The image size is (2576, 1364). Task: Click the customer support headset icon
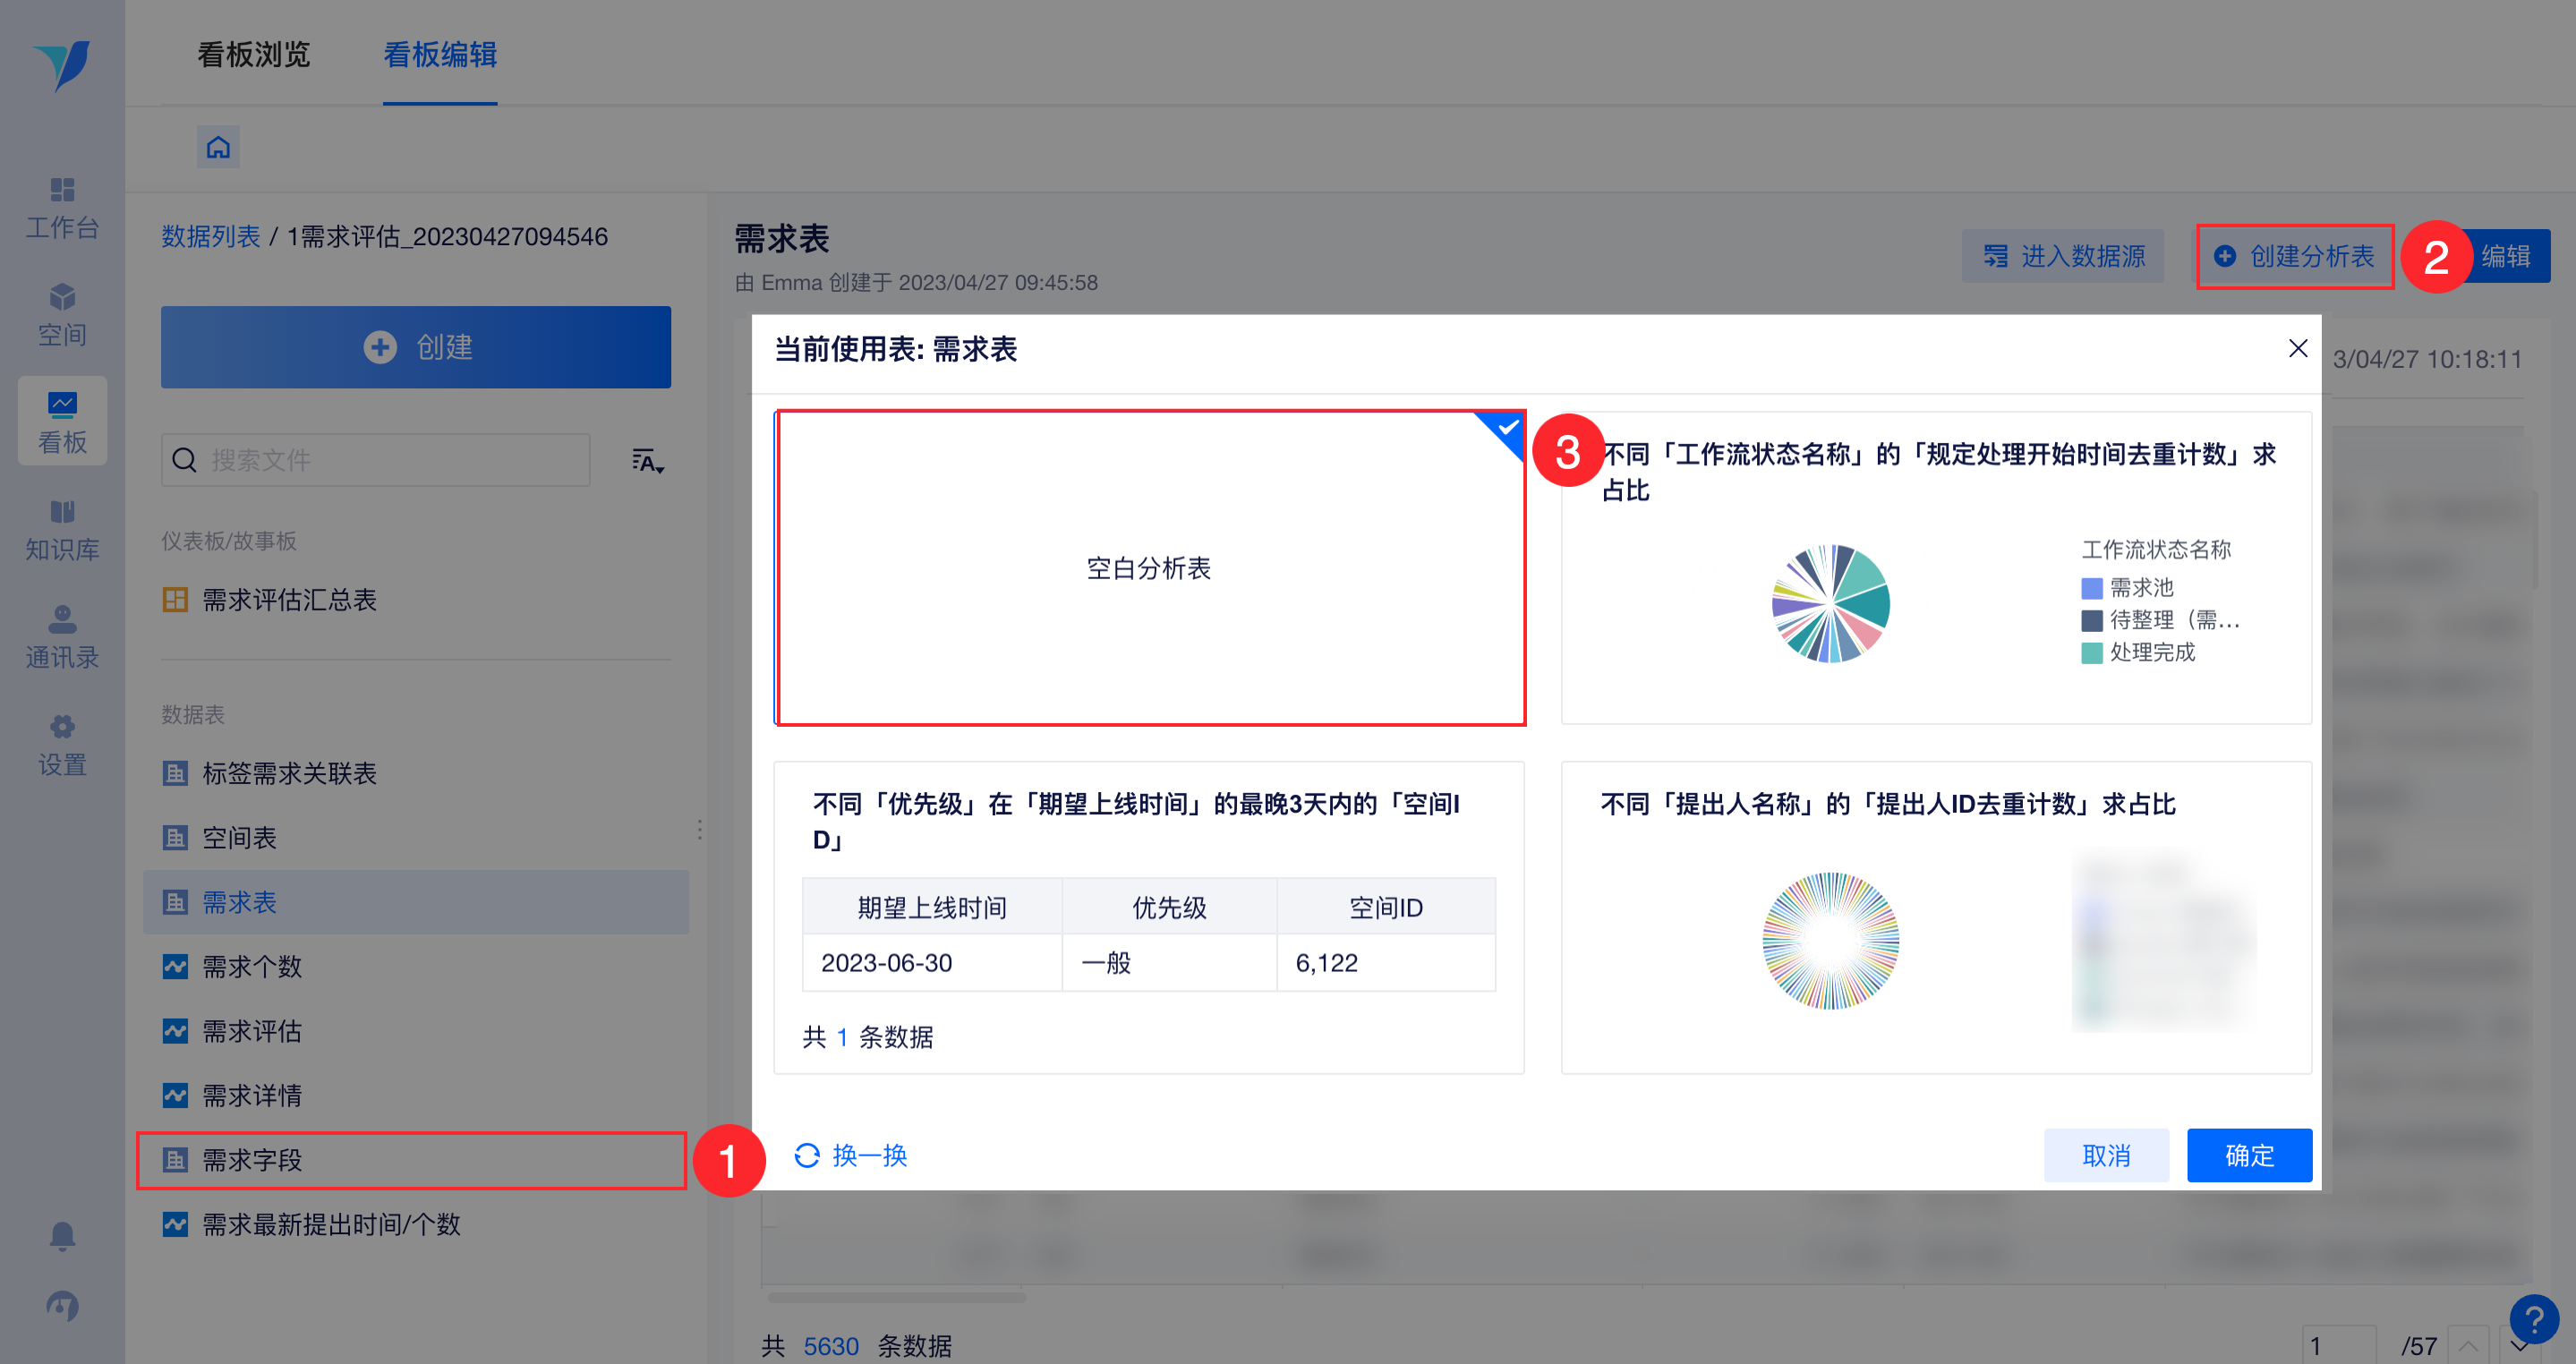(x=62, y=1305)
